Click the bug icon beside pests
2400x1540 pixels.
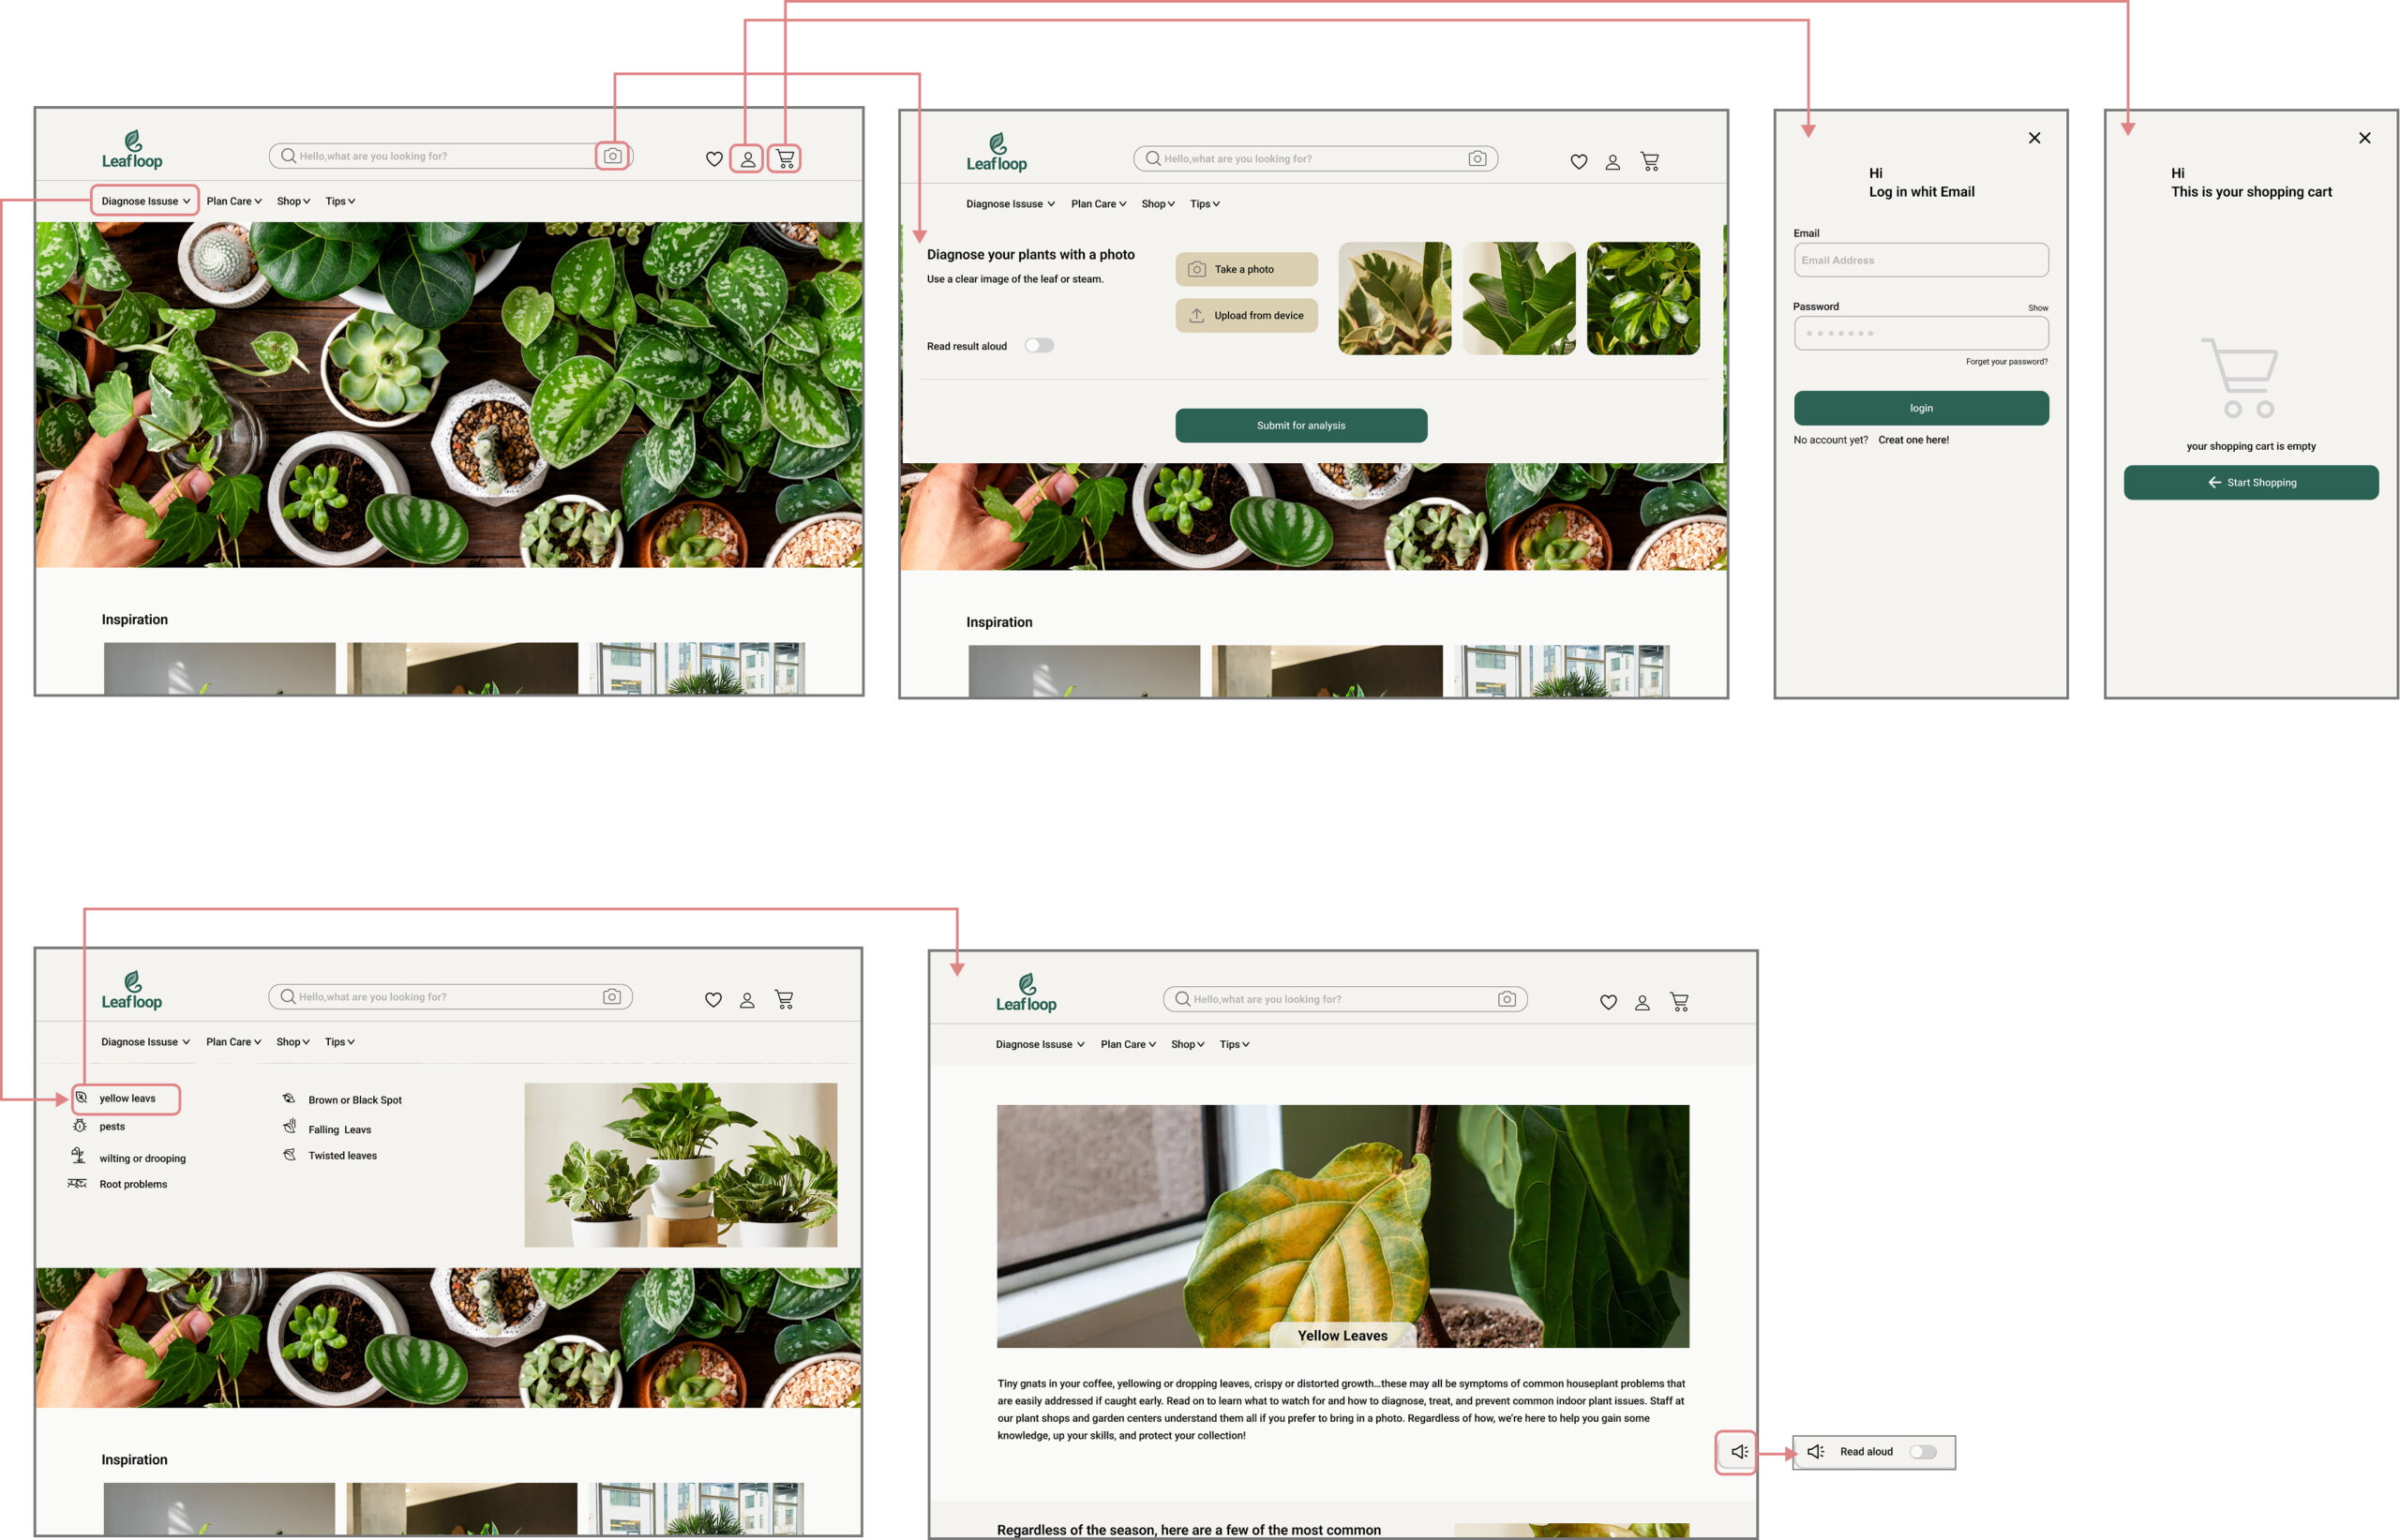(79, 1126)
